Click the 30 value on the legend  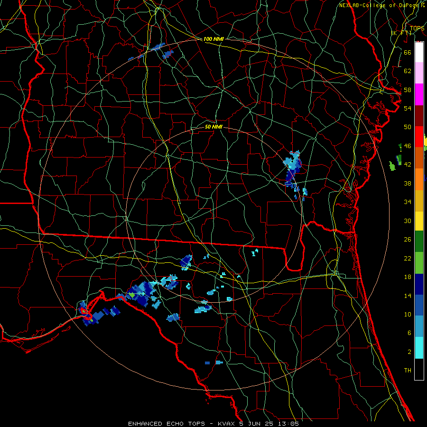pyautogui.click(x=408, y=221)
